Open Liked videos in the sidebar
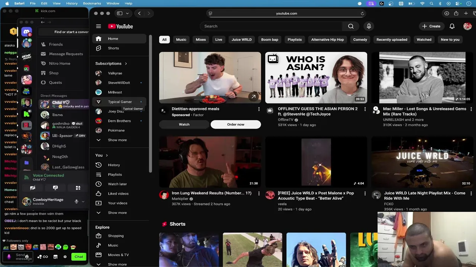 point(119,194)
